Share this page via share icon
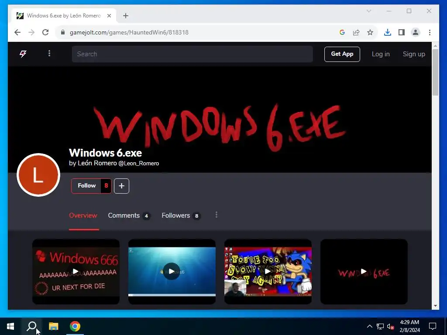447x335 pixels. tap(356, 32)
